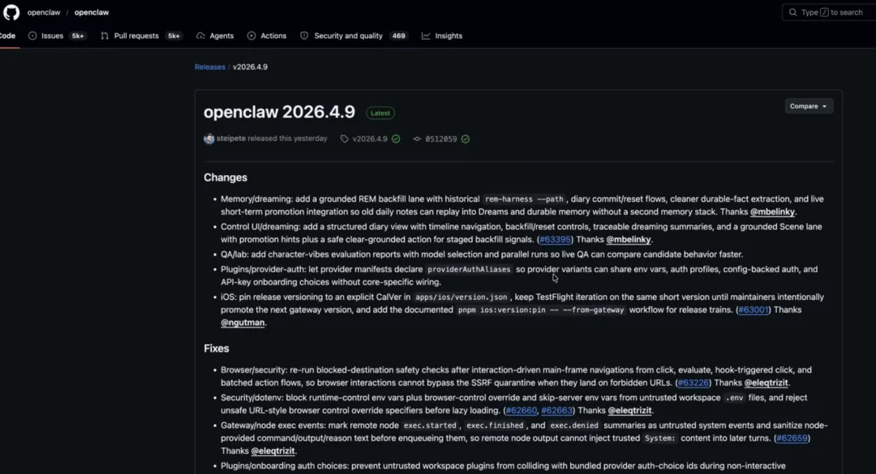Open the steipete author profile
The height and width of the screenshot is (474, 876).
pos(230,139)
